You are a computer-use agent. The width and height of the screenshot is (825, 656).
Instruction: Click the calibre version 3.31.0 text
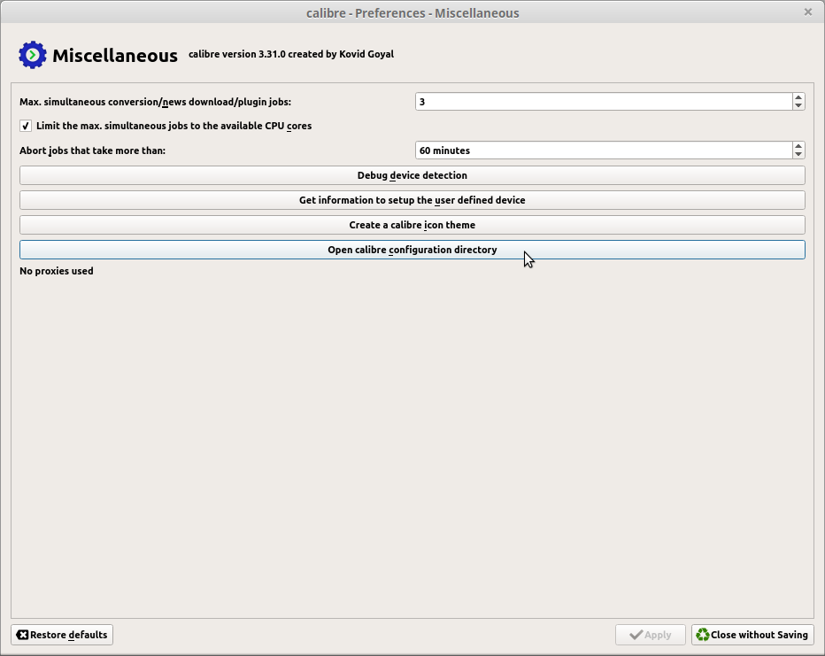pyautogui.click(x=291, y=54)
